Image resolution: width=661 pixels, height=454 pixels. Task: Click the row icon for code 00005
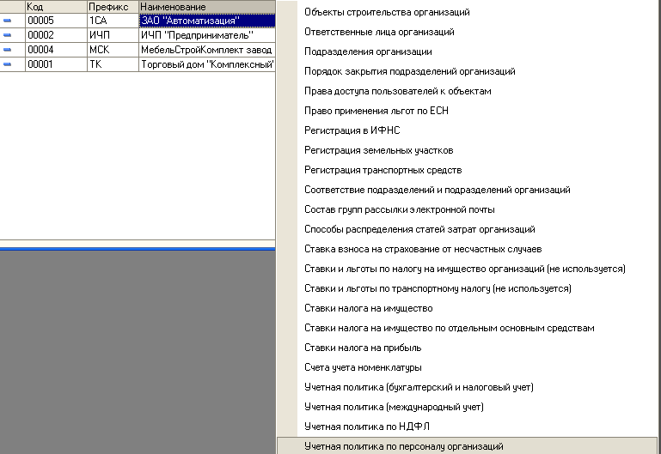click(x=7, y=21)
